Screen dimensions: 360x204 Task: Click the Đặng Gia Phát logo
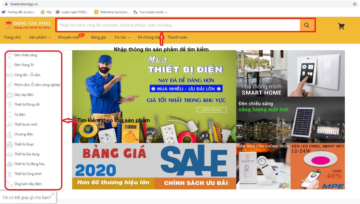pos(28,25)
